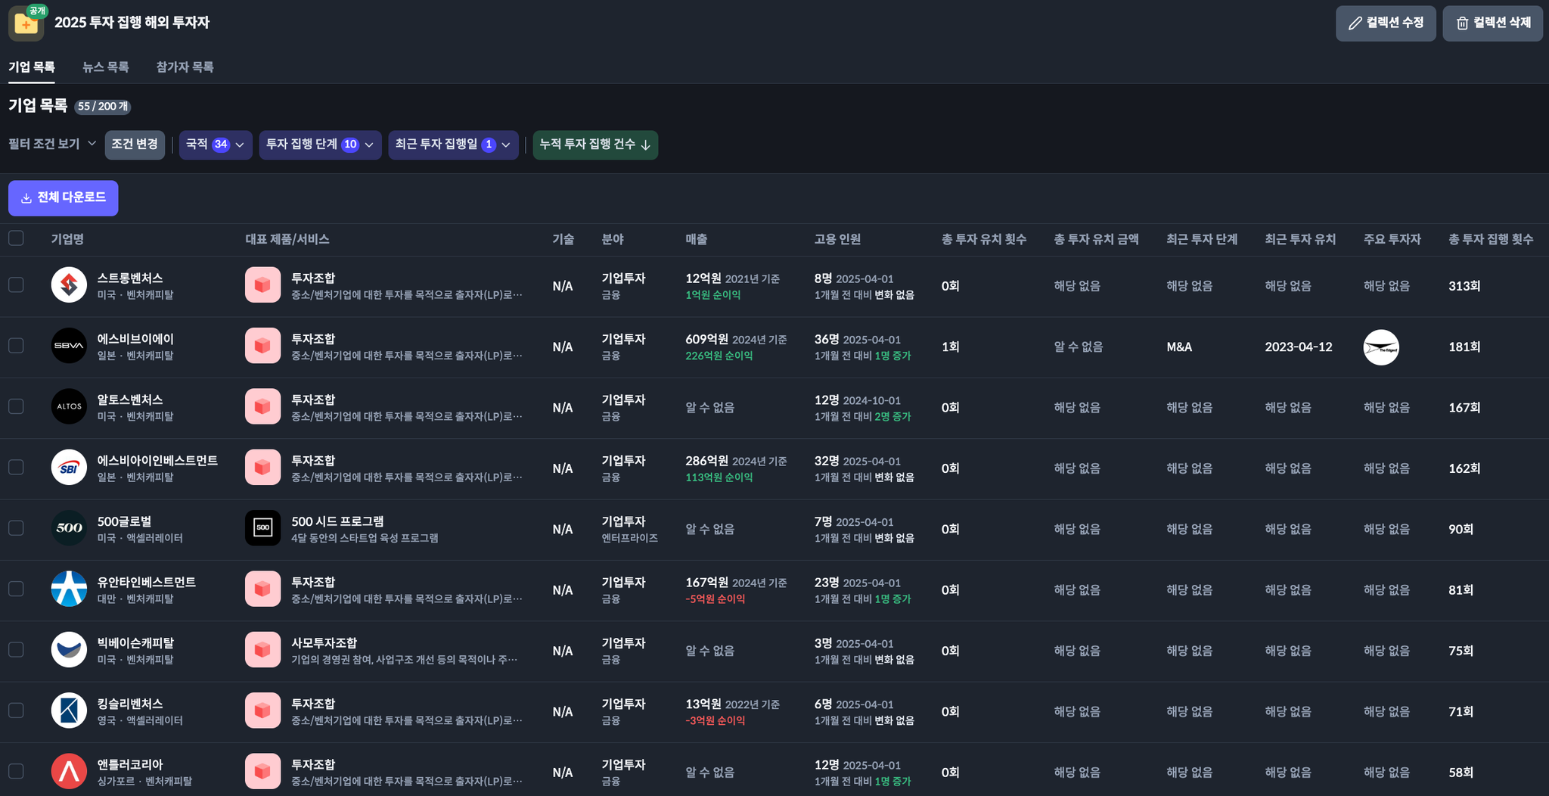
Task: Click the SBVA main investor avatar
Action: (1380, 347)
